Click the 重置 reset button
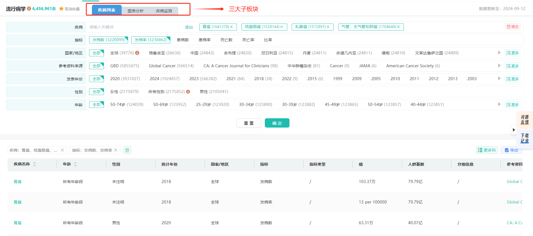533x236 pixels. pos(249,123)
